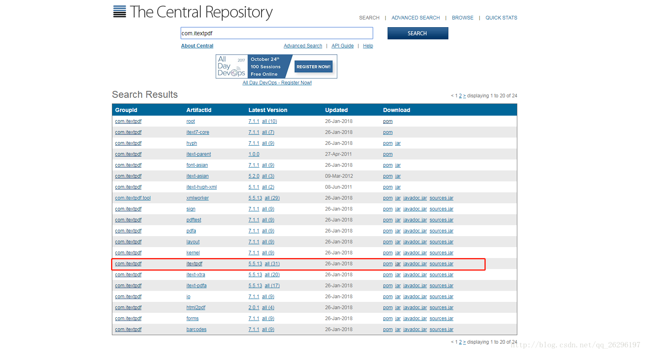Open the sign artifact link

pos(191,209)
